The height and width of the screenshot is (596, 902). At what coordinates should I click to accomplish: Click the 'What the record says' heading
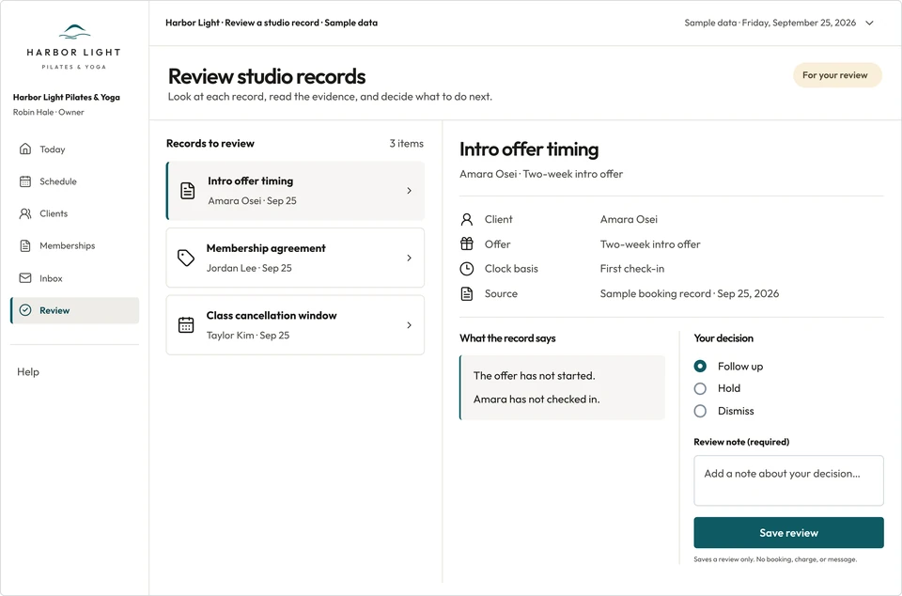pyautogui.click(x=507, y=338)
